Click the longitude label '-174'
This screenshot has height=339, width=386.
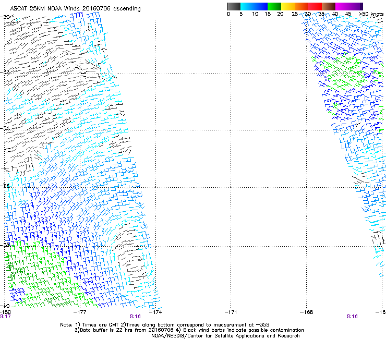156,312
